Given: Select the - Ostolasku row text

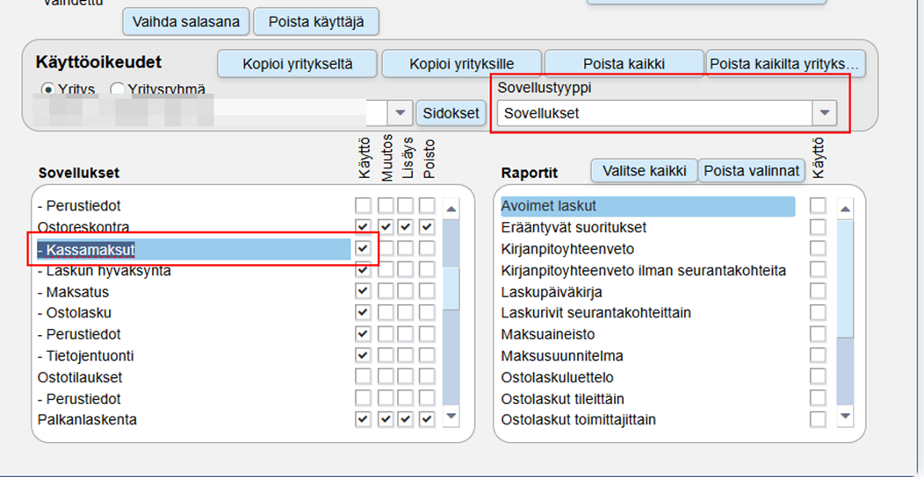Looking at the screenshot, I should coord(75,313).
